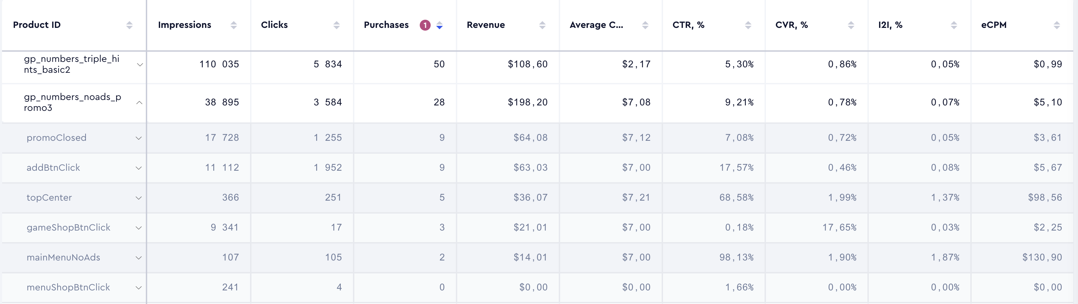This screenshot has width=1078, height=304.
Task: Collapse gp_numbers_noads_promo3 row
Action: pyautogui.click(x=139, y=103)
